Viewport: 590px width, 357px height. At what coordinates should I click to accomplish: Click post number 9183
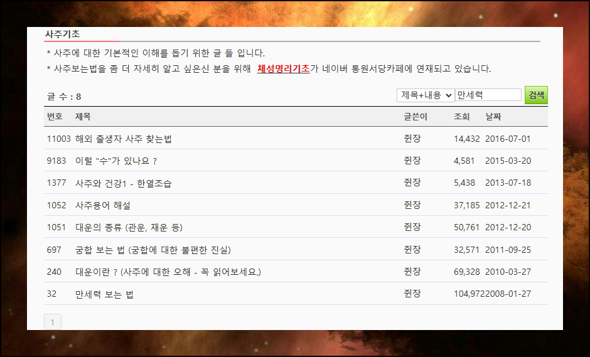coord(56,161)
